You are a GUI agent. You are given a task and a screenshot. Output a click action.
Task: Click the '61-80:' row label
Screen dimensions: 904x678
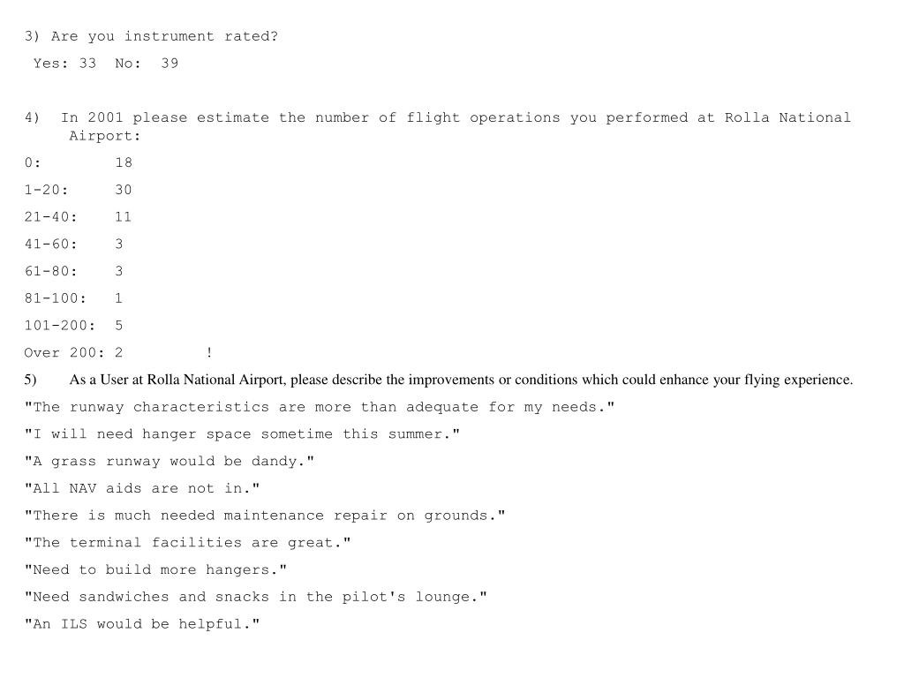pos(50,271)
